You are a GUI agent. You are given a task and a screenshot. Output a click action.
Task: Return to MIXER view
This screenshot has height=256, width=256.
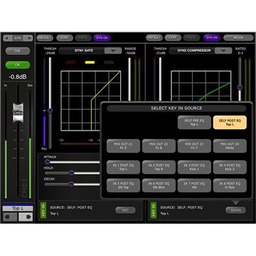click(x=239, y=37)
